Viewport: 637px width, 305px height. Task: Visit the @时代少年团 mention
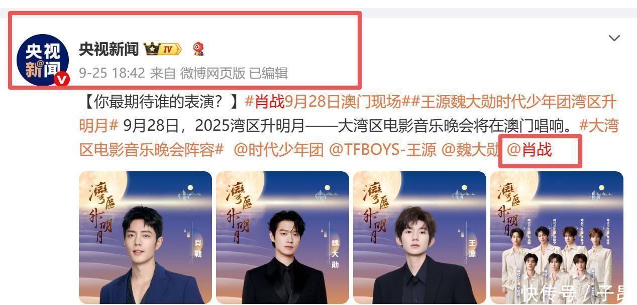click(279, 150)
